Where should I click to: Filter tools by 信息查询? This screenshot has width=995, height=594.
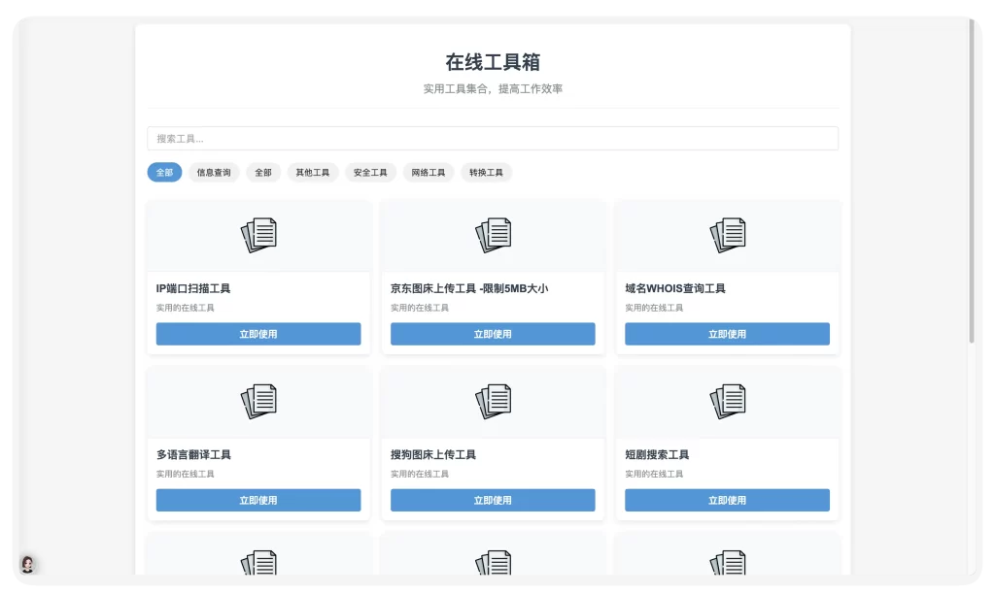point(214,173)
